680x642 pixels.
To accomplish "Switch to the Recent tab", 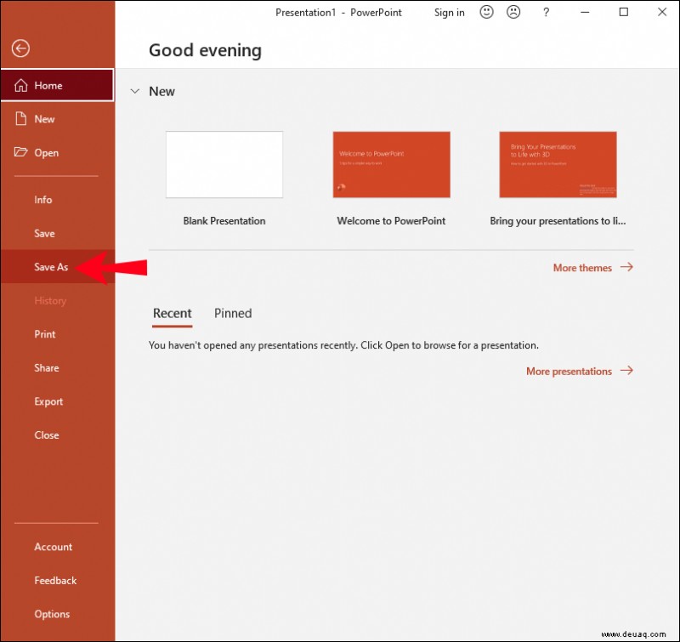I will pyautogui.click(x=173, y=313).
